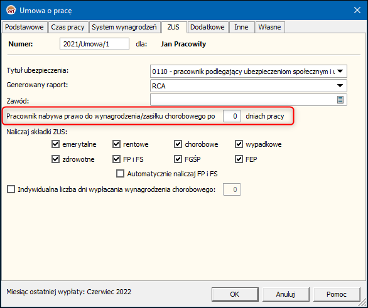This screenshot has width=368, height=308.
Task: Open the Zawód list picker icon
Action: point(340,100)
